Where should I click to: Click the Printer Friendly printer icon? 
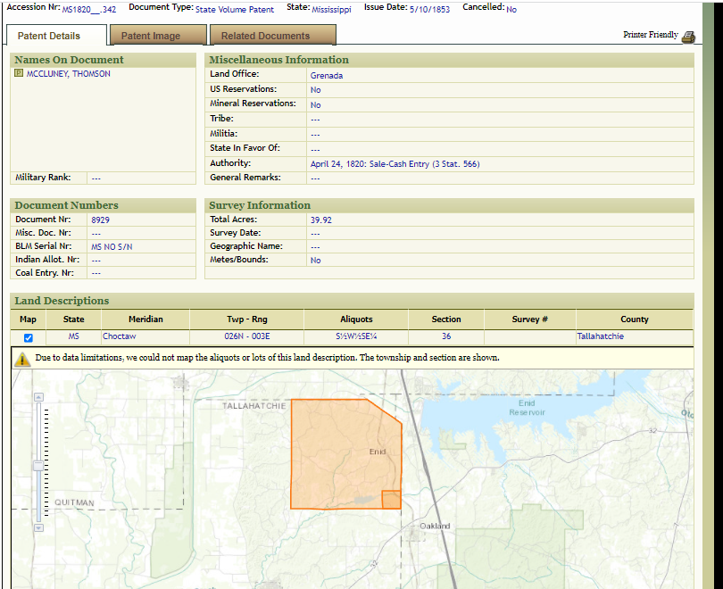[x=687, y=37]
